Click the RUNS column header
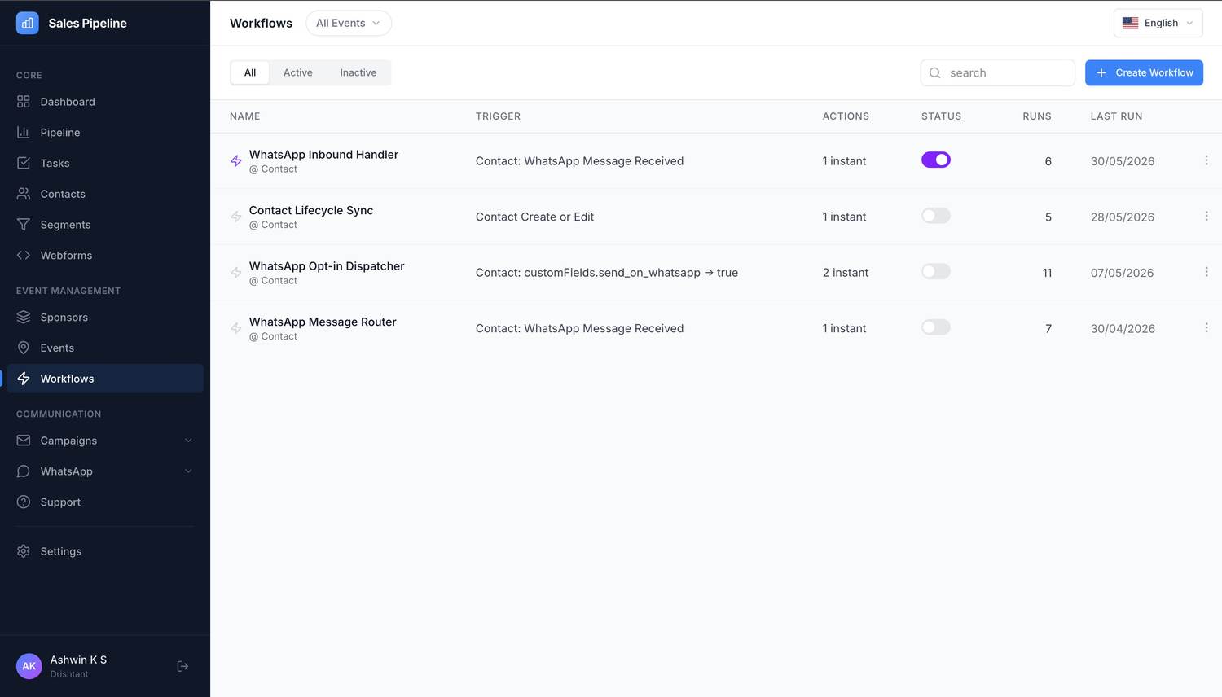 (1037, 116)
